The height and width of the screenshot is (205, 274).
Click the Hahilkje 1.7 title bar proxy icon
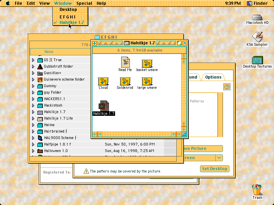point(126,43)
